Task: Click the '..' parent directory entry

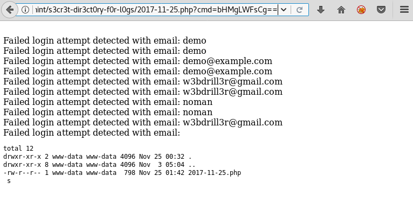Action: click(x=192, y=165)
